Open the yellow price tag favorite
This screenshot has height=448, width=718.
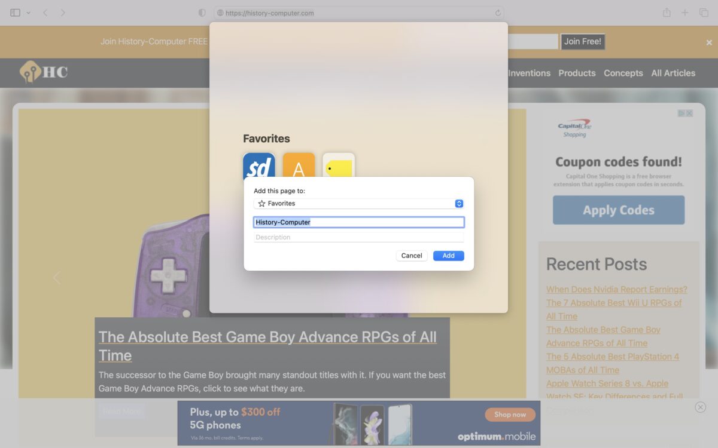[x=339, y=167]
